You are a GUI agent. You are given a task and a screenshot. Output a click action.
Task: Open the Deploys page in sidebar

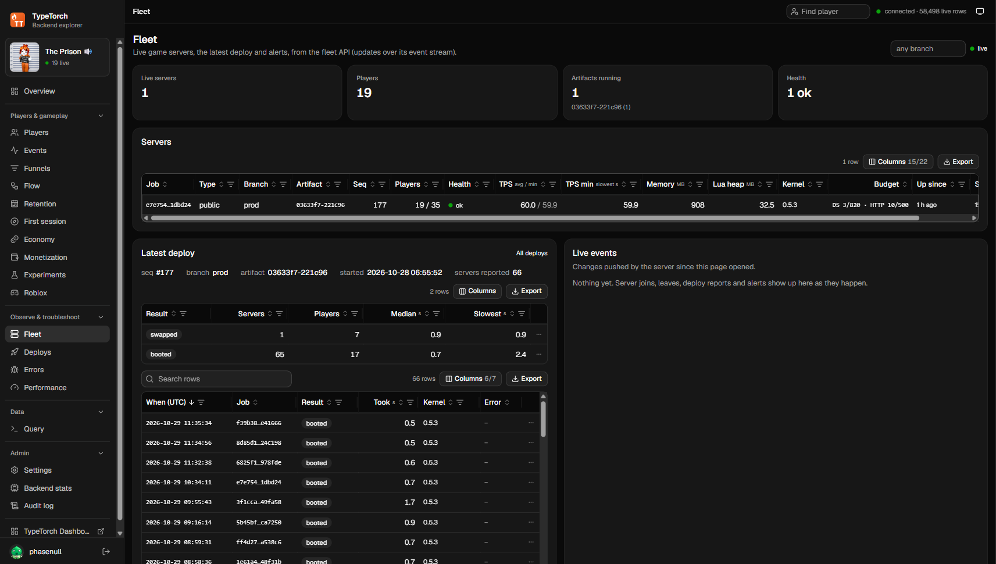tap(57, 352)
